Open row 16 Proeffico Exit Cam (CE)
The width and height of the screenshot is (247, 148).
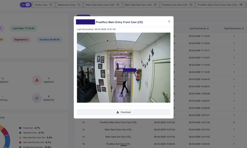(x=161, y=144)
